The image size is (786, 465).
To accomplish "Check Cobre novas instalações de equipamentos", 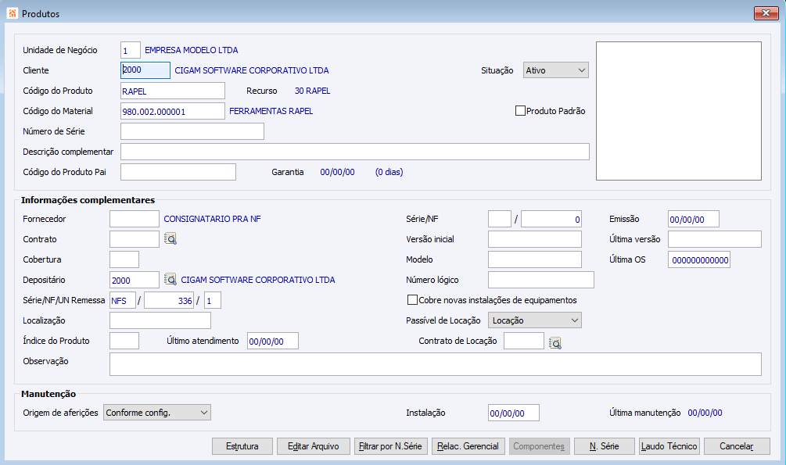I will (x=412, y=299).
